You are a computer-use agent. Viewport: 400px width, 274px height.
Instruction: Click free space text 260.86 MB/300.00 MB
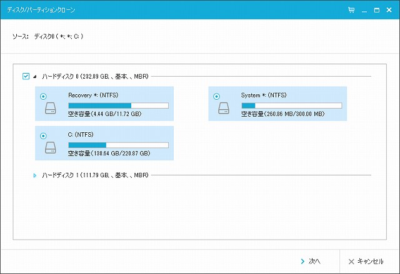point(282,114)
